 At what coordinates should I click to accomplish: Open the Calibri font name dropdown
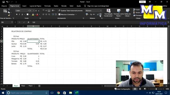coord(28,11)
